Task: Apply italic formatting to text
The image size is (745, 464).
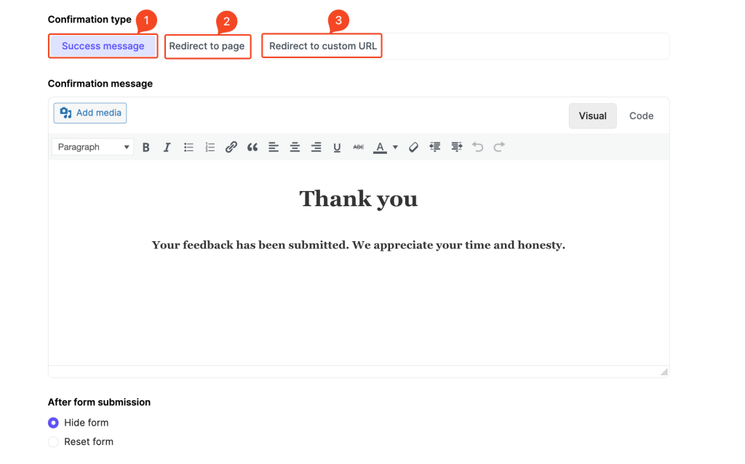Action: pyautogui.click(x=167, y=147)
